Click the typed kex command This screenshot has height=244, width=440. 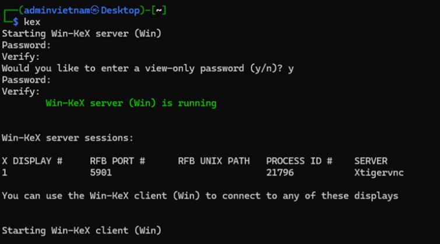[x=32, y=22]
